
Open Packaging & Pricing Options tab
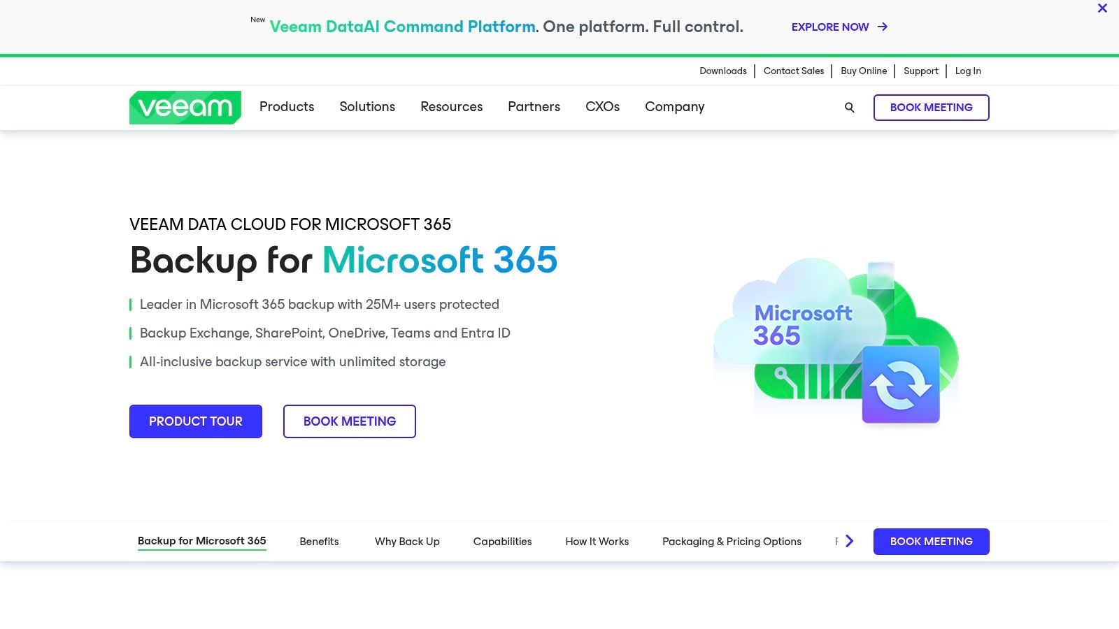tap(732, 542)
